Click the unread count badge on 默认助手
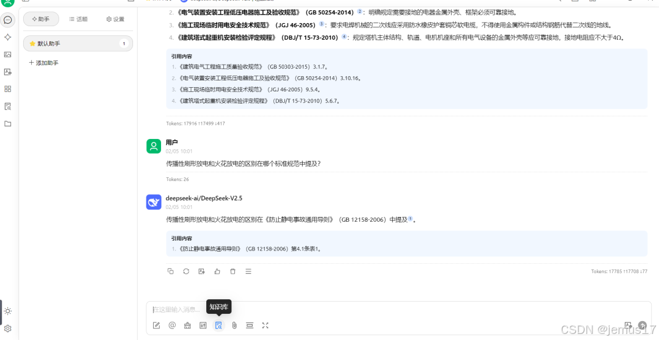 [x=123, y=44]
